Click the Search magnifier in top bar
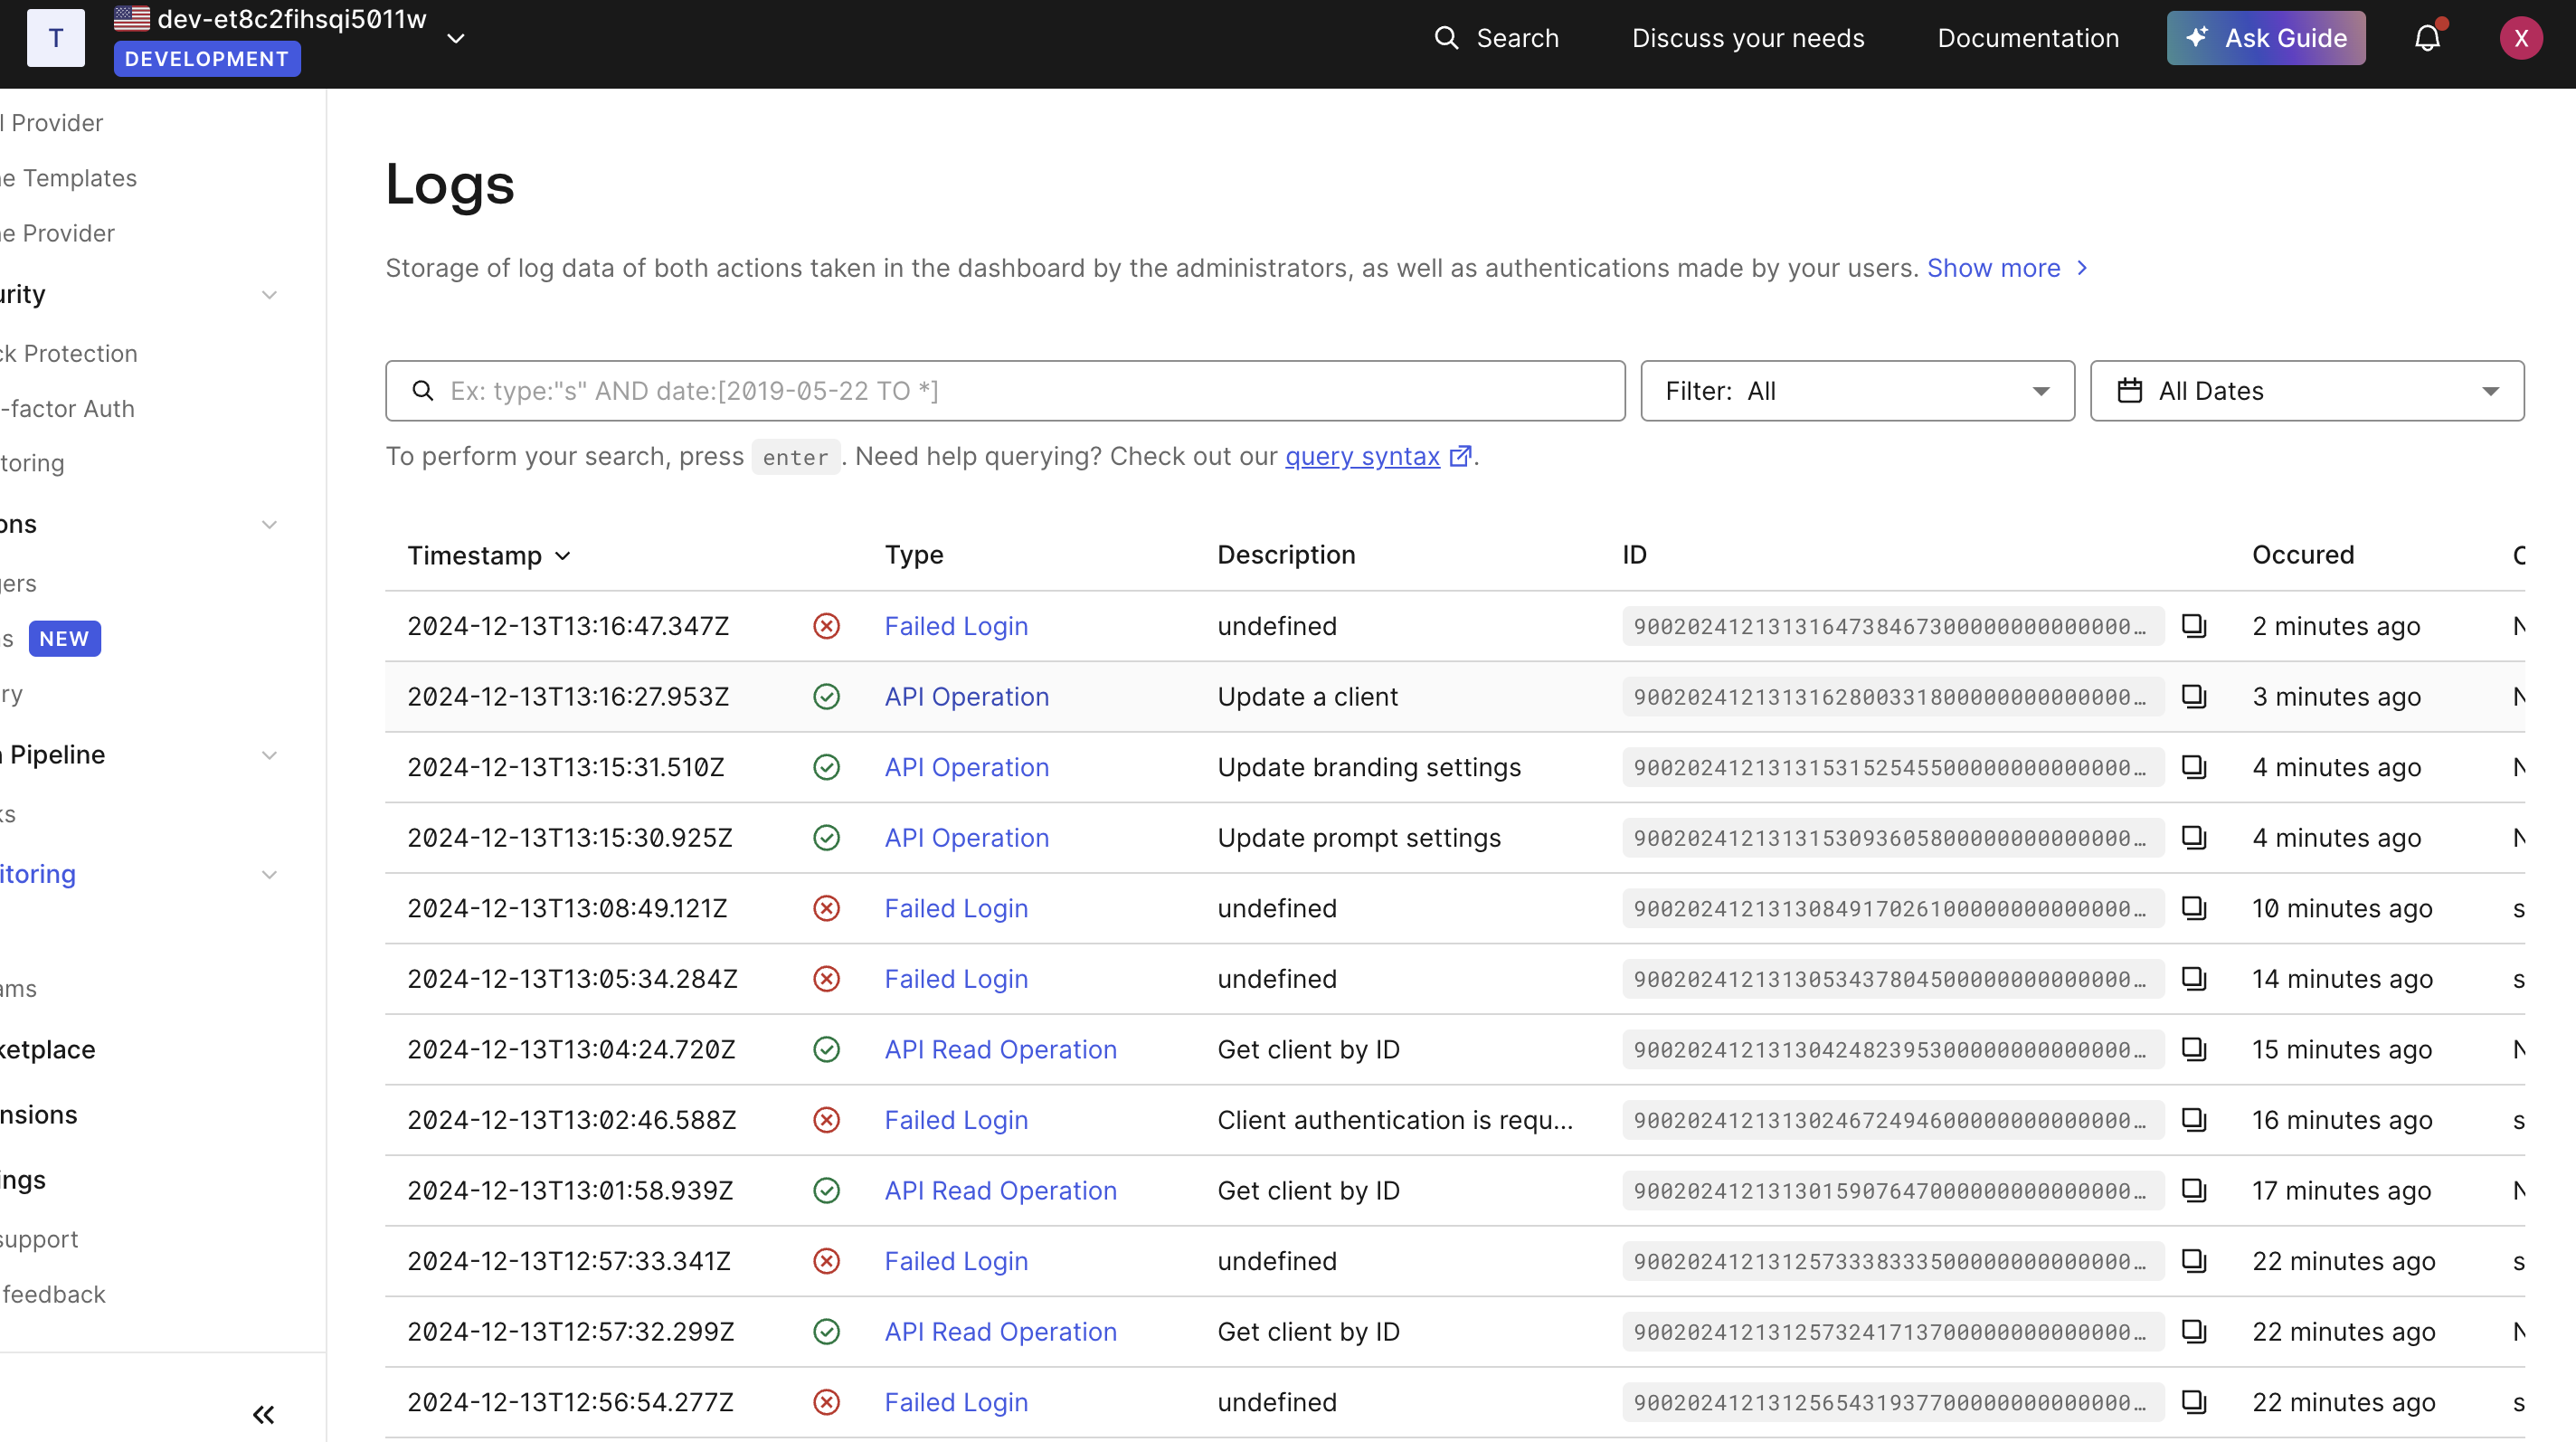2576x1442 pixels. [x=1446, y=38]
